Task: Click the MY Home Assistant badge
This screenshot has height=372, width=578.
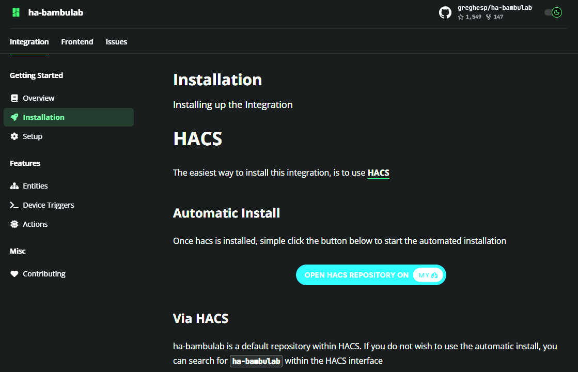Action: tap(428, 275)
